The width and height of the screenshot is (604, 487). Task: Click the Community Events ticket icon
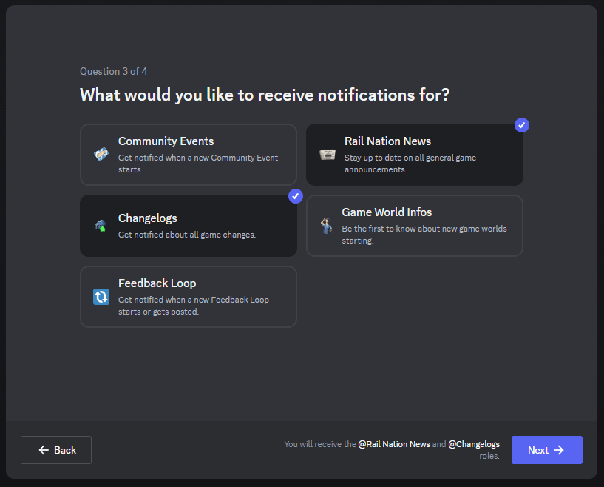[x=101, y=155]
